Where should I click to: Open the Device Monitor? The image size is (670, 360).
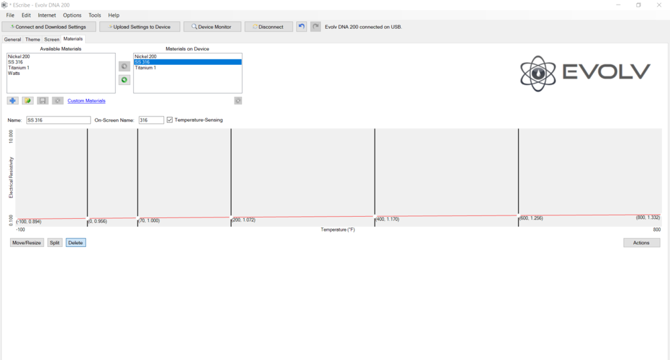(x=212, y=27)
